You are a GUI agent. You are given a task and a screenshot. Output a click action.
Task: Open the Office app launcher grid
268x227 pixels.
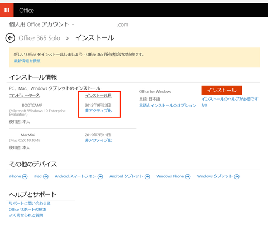click(7, 10)
